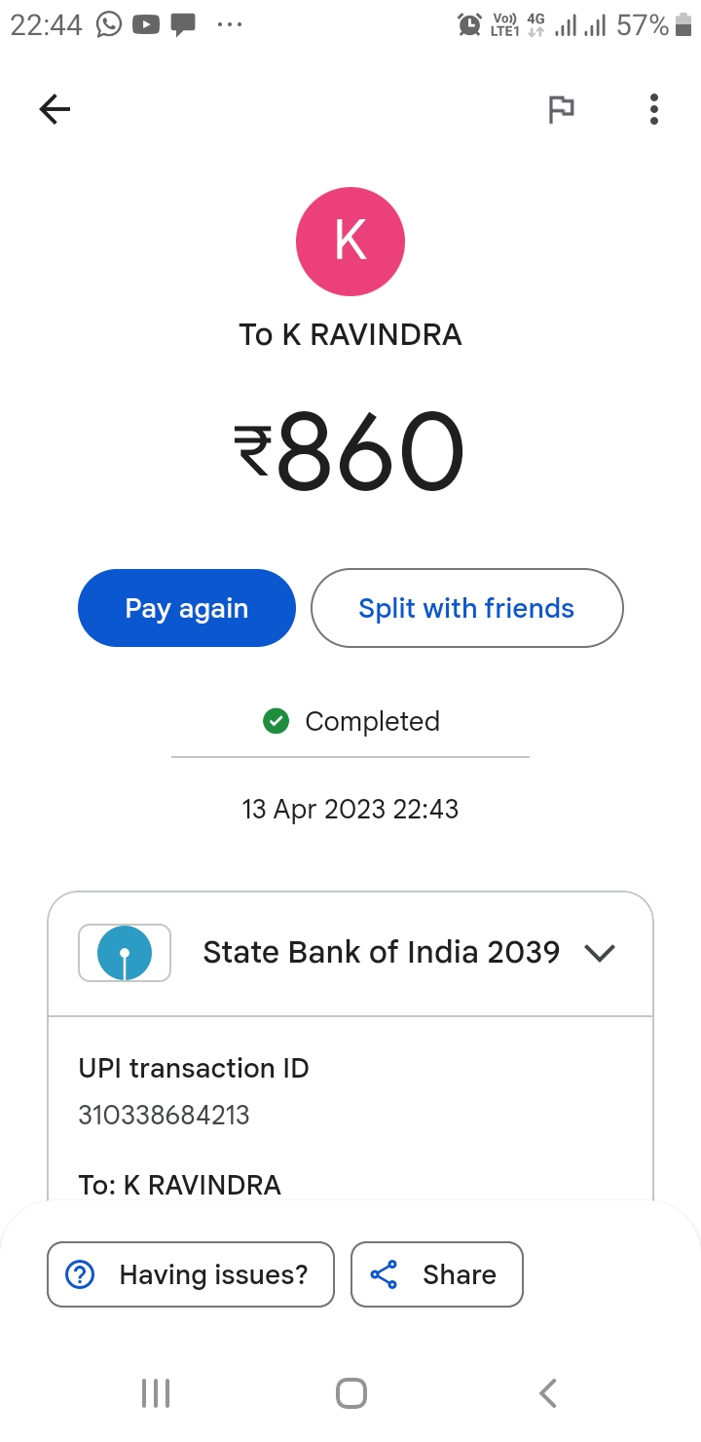Collapse the State Bank of India chevron
Image resolution: width=701 pixels, height=1442 pixels.
pyautogui.click(x=600, y=953)
